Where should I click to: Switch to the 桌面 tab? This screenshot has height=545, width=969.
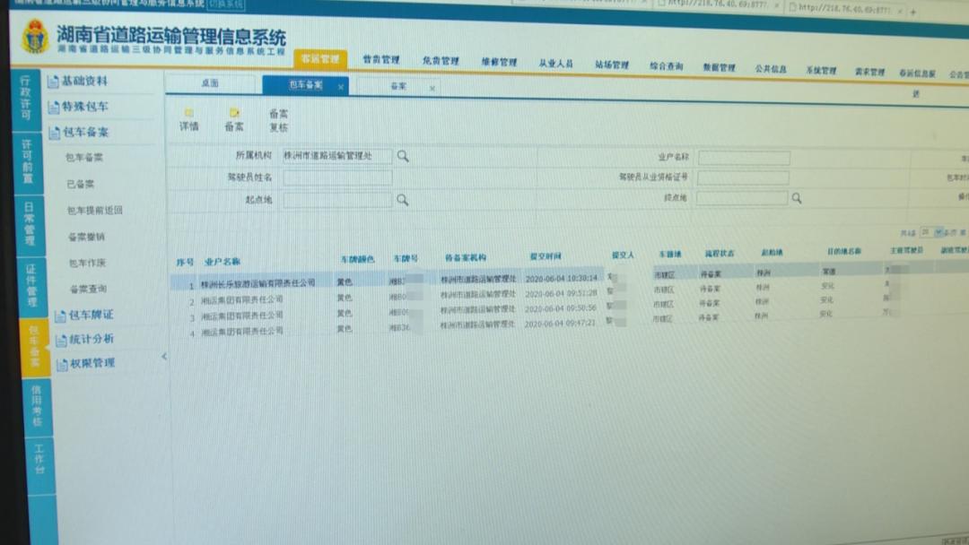coord(211,82)
